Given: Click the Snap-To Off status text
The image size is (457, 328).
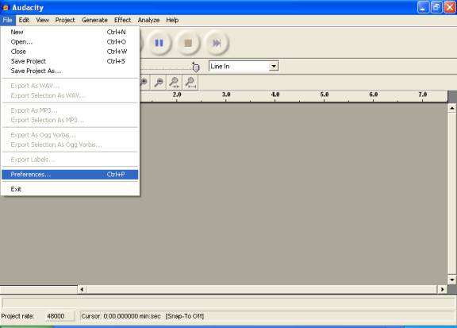Looking at the screenshot, I should pyautogui.click(x=185, y=316).
